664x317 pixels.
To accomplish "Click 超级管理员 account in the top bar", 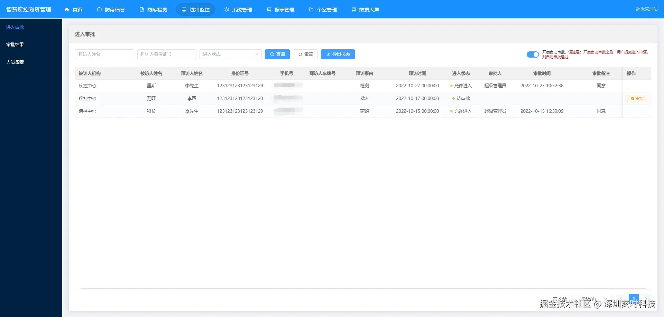I will coord(647,9).
